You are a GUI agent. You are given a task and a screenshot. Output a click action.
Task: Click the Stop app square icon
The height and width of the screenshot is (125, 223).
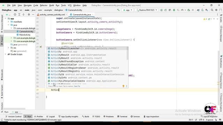tap(193, 10)
